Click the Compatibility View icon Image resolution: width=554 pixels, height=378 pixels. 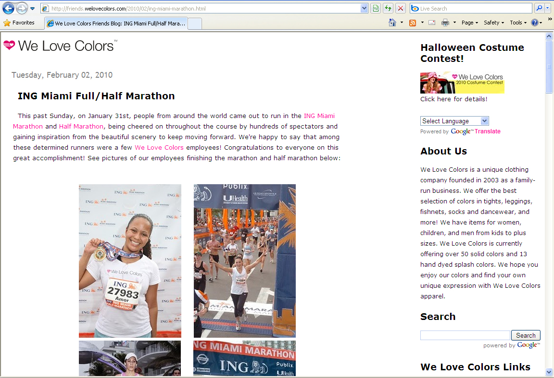pos(376,9)
